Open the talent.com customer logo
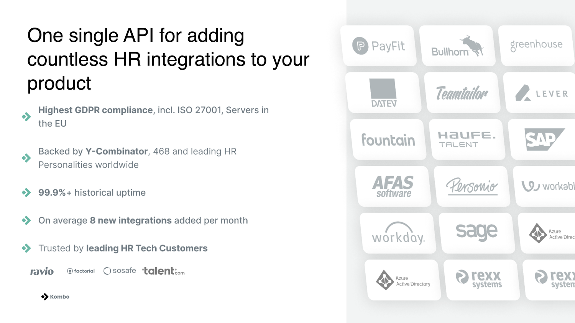Screen dimensions: 575x323 (x=164, y=271)
